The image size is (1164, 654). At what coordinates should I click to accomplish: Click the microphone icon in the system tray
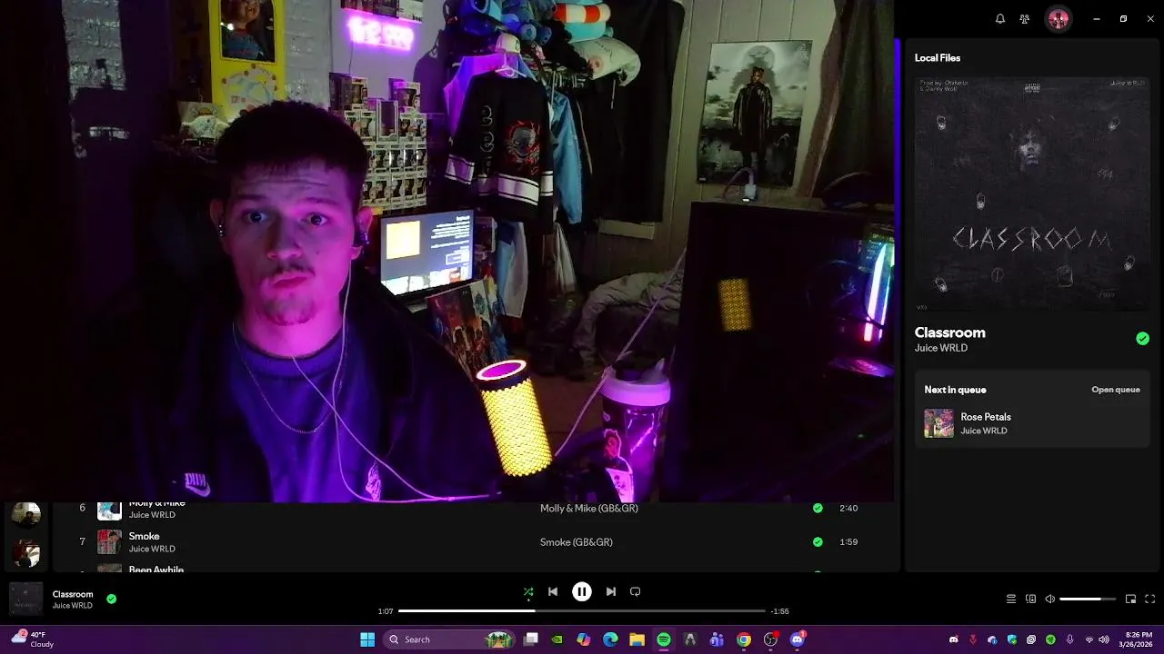[x=1069, y=639]
